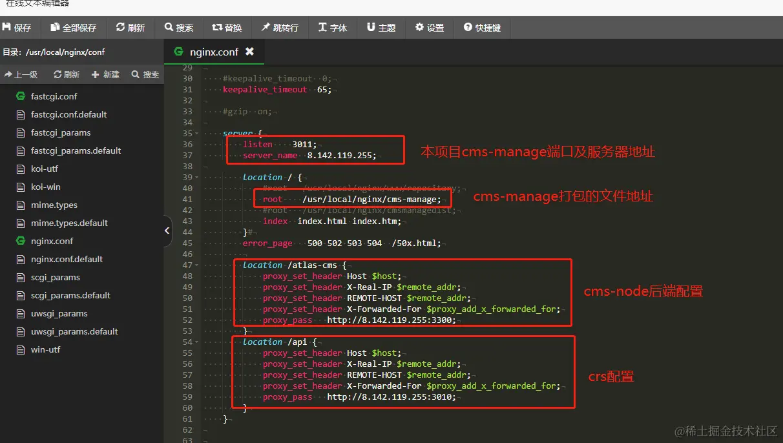Close the nginx.conf tab

249,52
